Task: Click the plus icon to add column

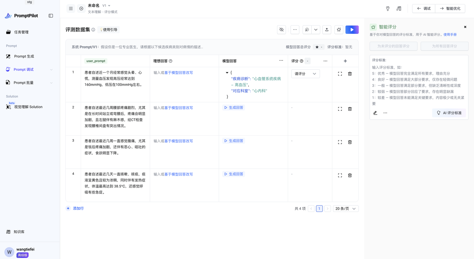Action: (x=345, y=61)
